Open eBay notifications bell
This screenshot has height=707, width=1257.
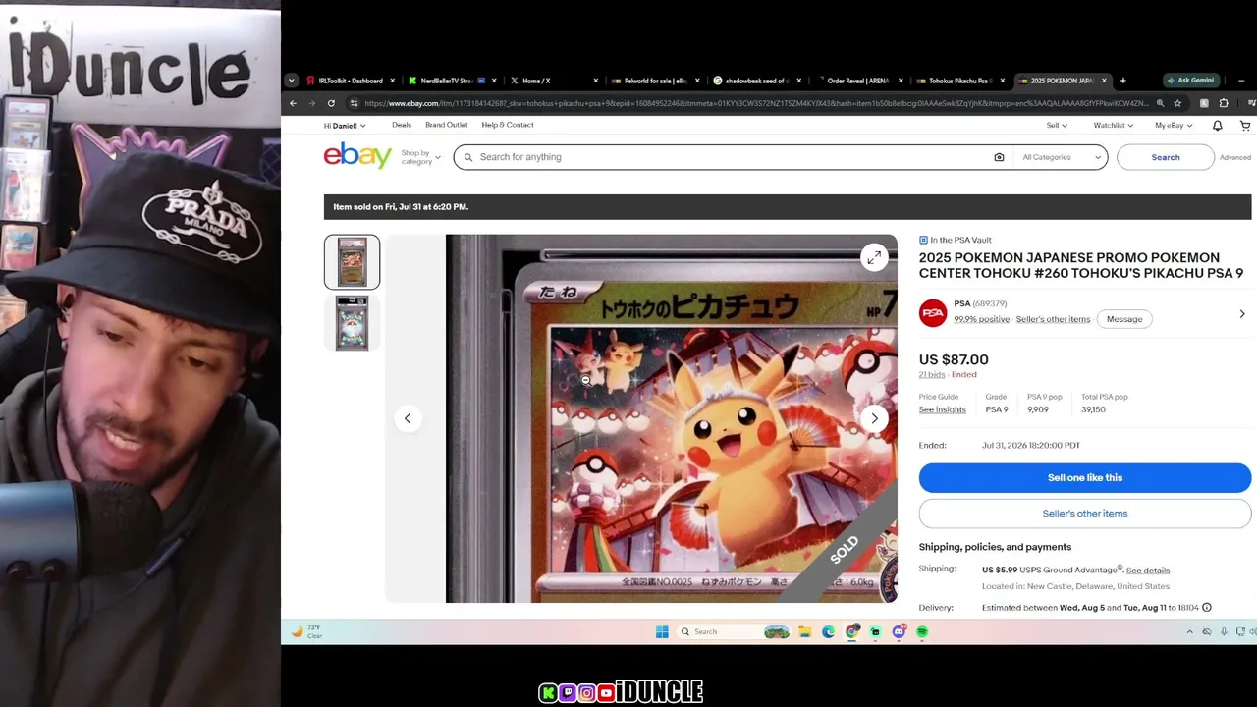pyautogui.click(x=1217, y=126)
